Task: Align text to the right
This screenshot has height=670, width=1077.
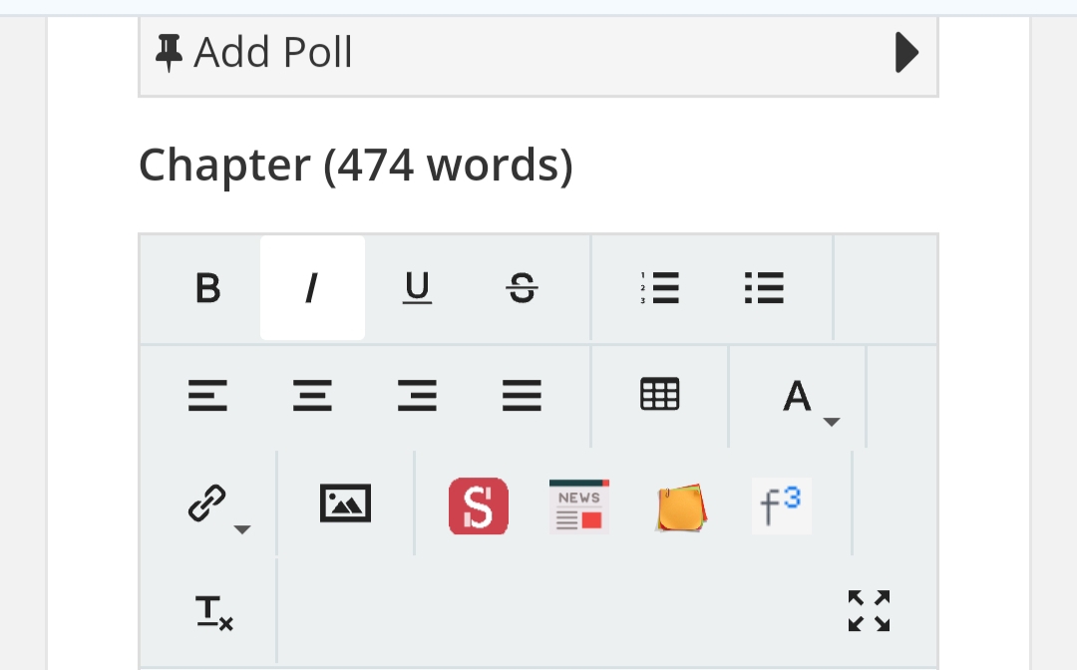Action: click(x=417, y=397)
